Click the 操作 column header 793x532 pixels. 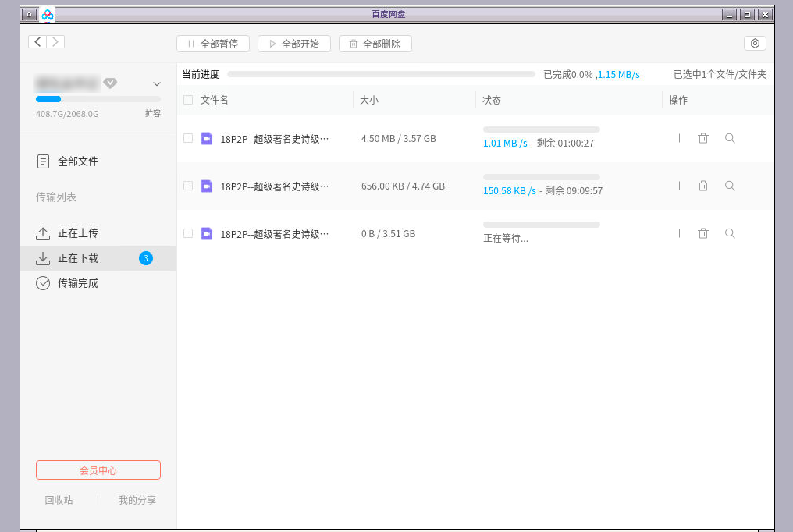click(678, 100)
